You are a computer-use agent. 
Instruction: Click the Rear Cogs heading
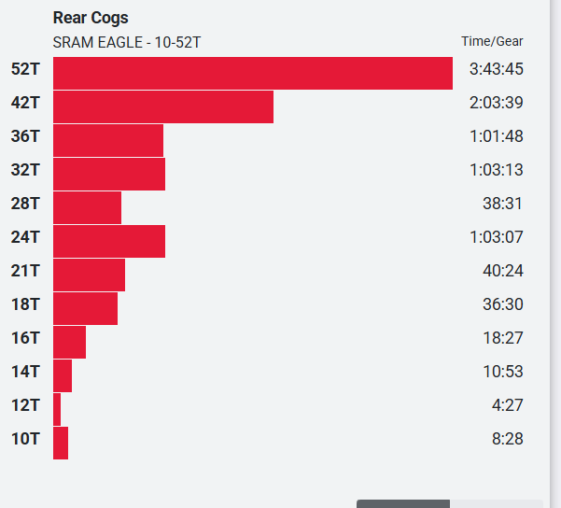click(x=91, y=18)
